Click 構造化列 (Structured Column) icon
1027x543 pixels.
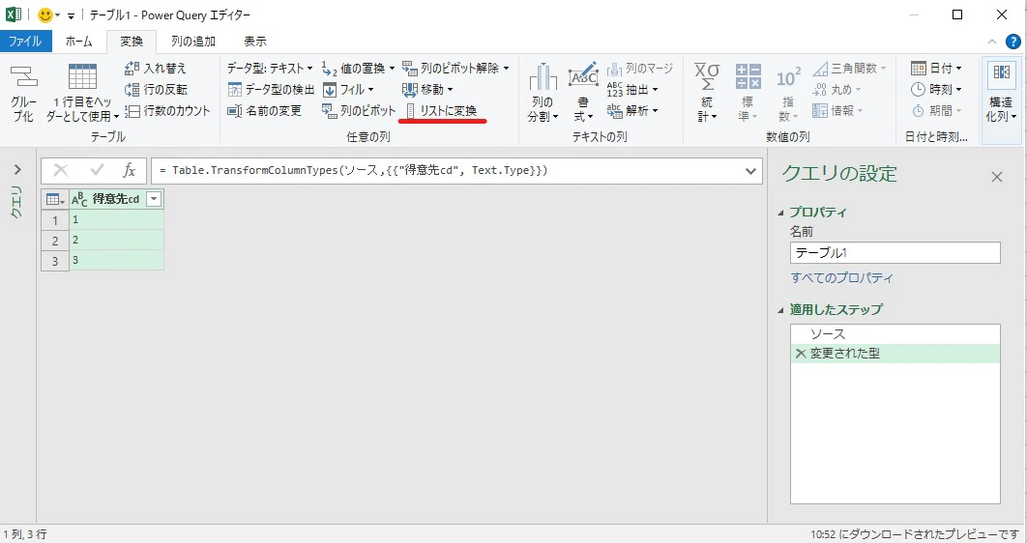[x=1001, y=72]
